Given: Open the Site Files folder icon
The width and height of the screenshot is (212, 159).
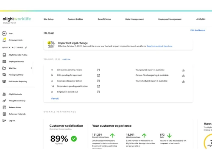Looking at the screenshot, I should [x=4, y=68].
